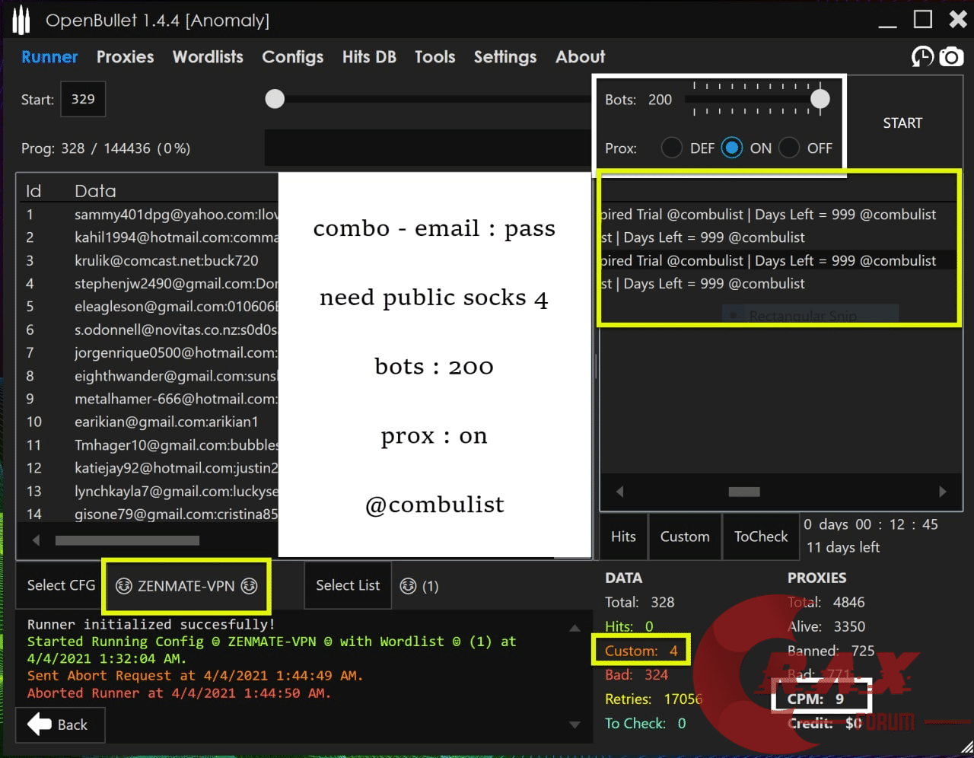Click the Prog: 328 / 144436 text
The height and width of the screenshot is (758, 974).
106,148
